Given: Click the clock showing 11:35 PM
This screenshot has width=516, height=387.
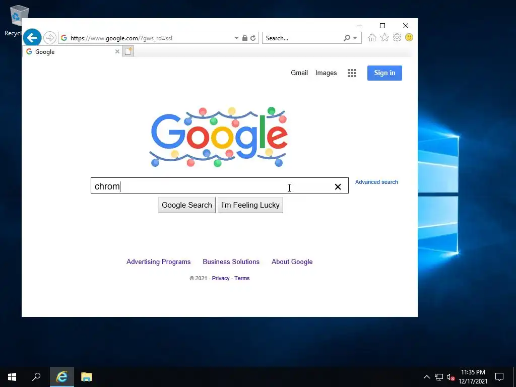Looking at the screenshot, I should (473, 377).
